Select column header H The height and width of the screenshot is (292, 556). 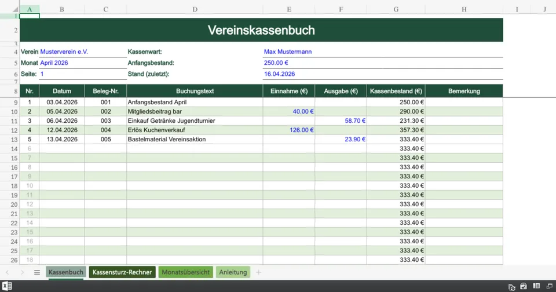(464, 10)
